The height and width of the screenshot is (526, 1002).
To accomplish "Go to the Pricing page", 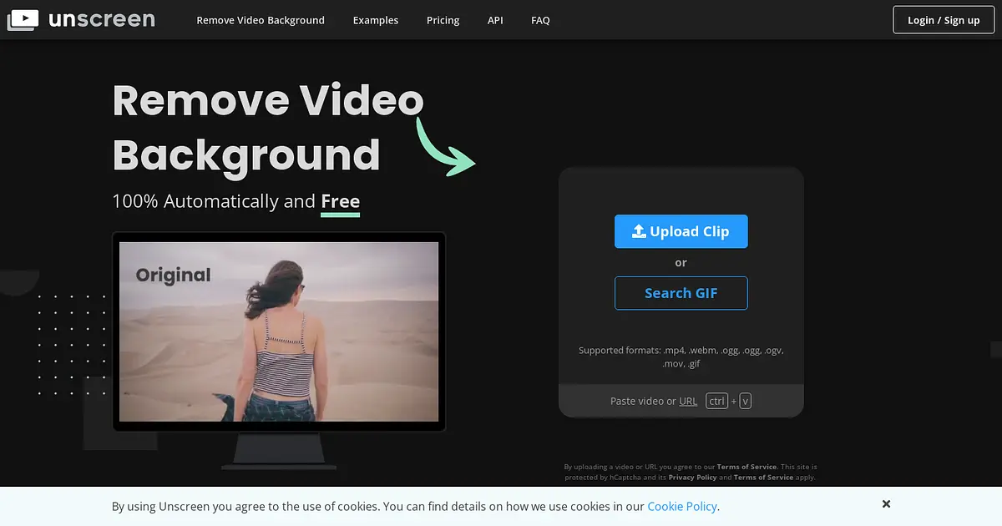I will (443, 20).
